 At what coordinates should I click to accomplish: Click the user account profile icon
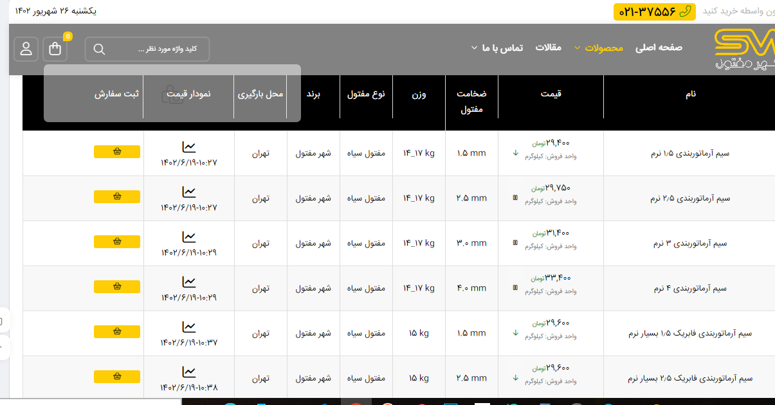(x=26, y=49)
